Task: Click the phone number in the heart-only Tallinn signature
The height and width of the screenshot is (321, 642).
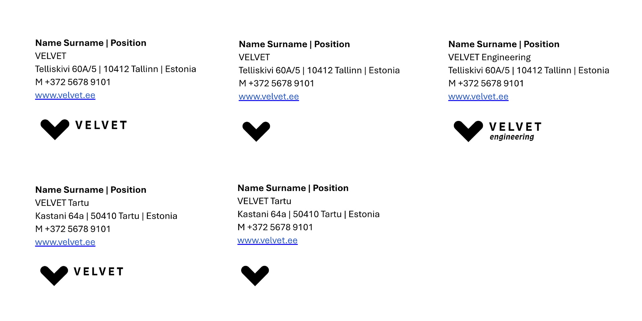Action: (x=277, y=84)
